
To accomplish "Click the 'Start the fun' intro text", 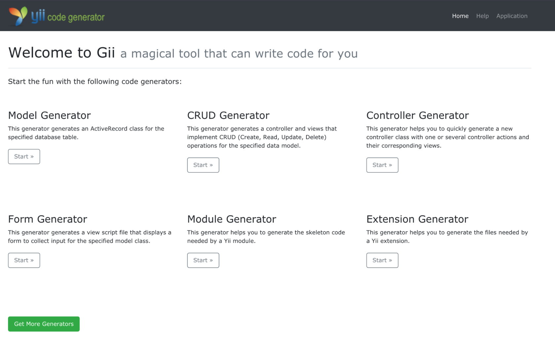I will [94, 82].
